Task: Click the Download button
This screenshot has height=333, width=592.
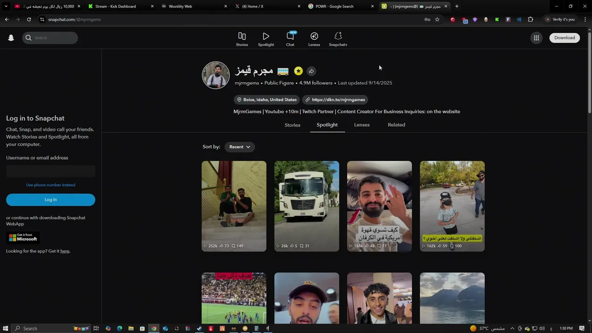Action: point(565,38)
